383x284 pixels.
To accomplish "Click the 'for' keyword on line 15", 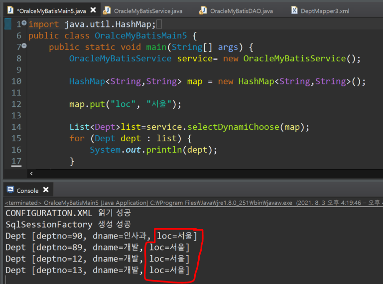I will click(x=77, y=138).
